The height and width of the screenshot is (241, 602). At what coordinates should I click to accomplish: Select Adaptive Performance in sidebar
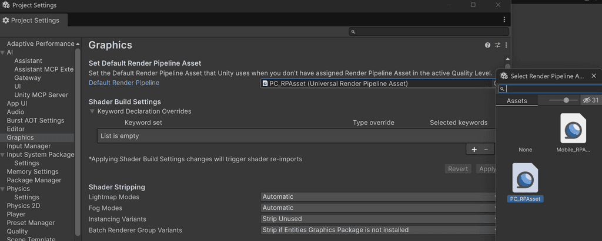coord(41,43)
